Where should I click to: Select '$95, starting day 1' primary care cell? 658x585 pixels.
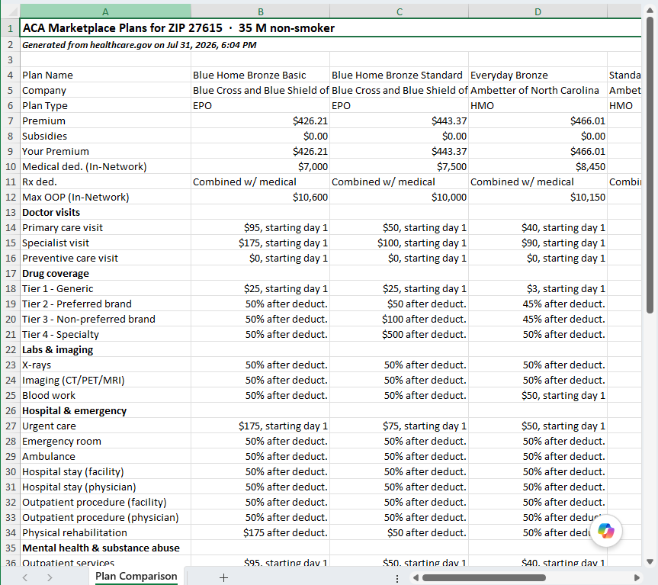click(x=261, y=227)
